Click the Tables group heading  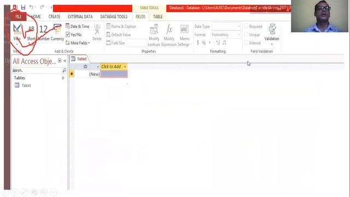pyautogui.click(x=20, y=78)
